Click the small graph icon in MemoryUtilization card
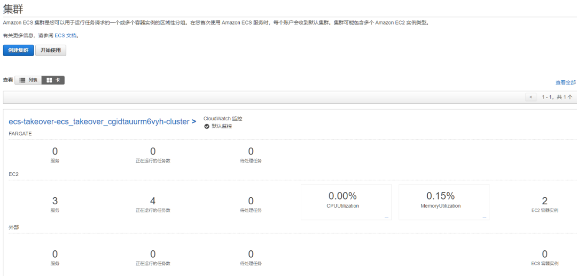The height and width of the screenshot is (276, 577). click(x=484, y=217)
